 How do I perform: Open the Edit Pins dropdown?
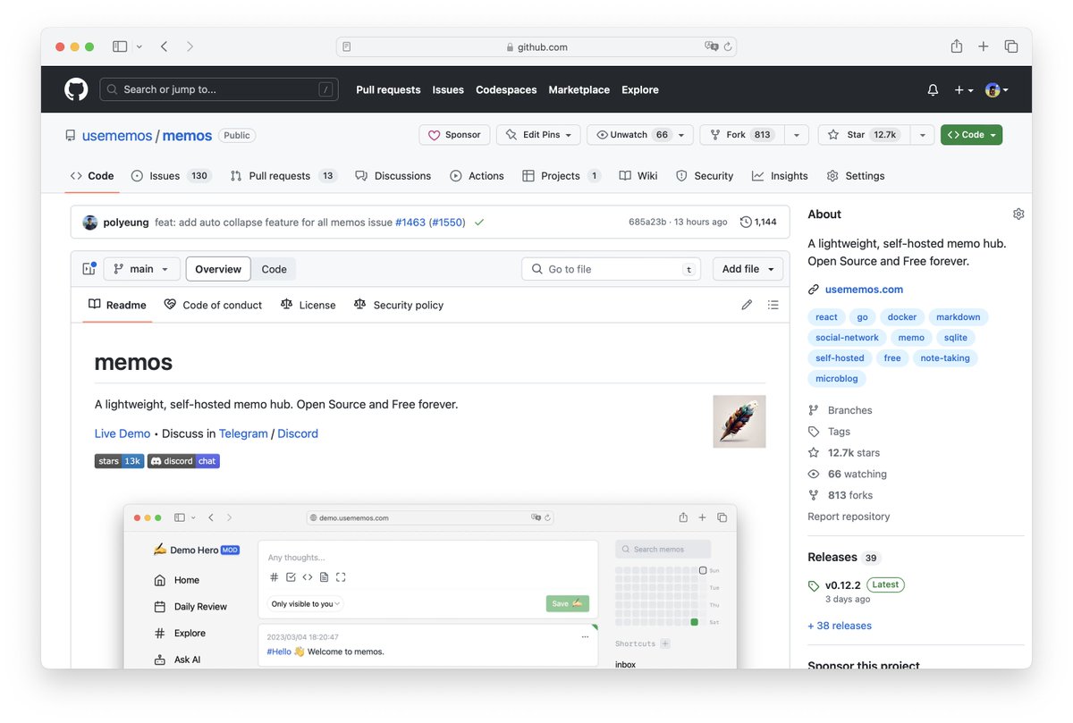coord(538,135)
